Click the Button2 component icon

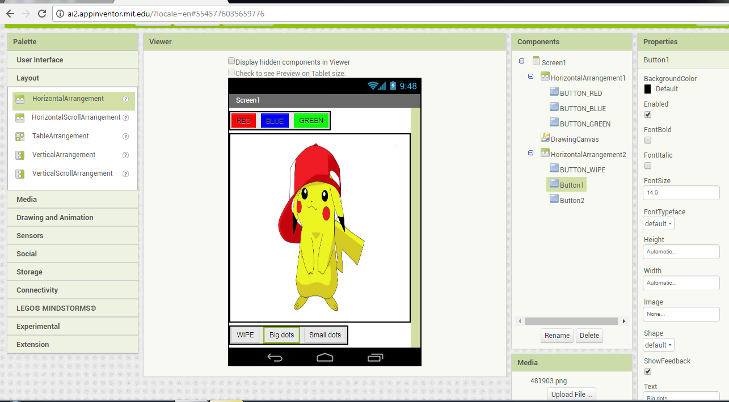pos(554,198)
